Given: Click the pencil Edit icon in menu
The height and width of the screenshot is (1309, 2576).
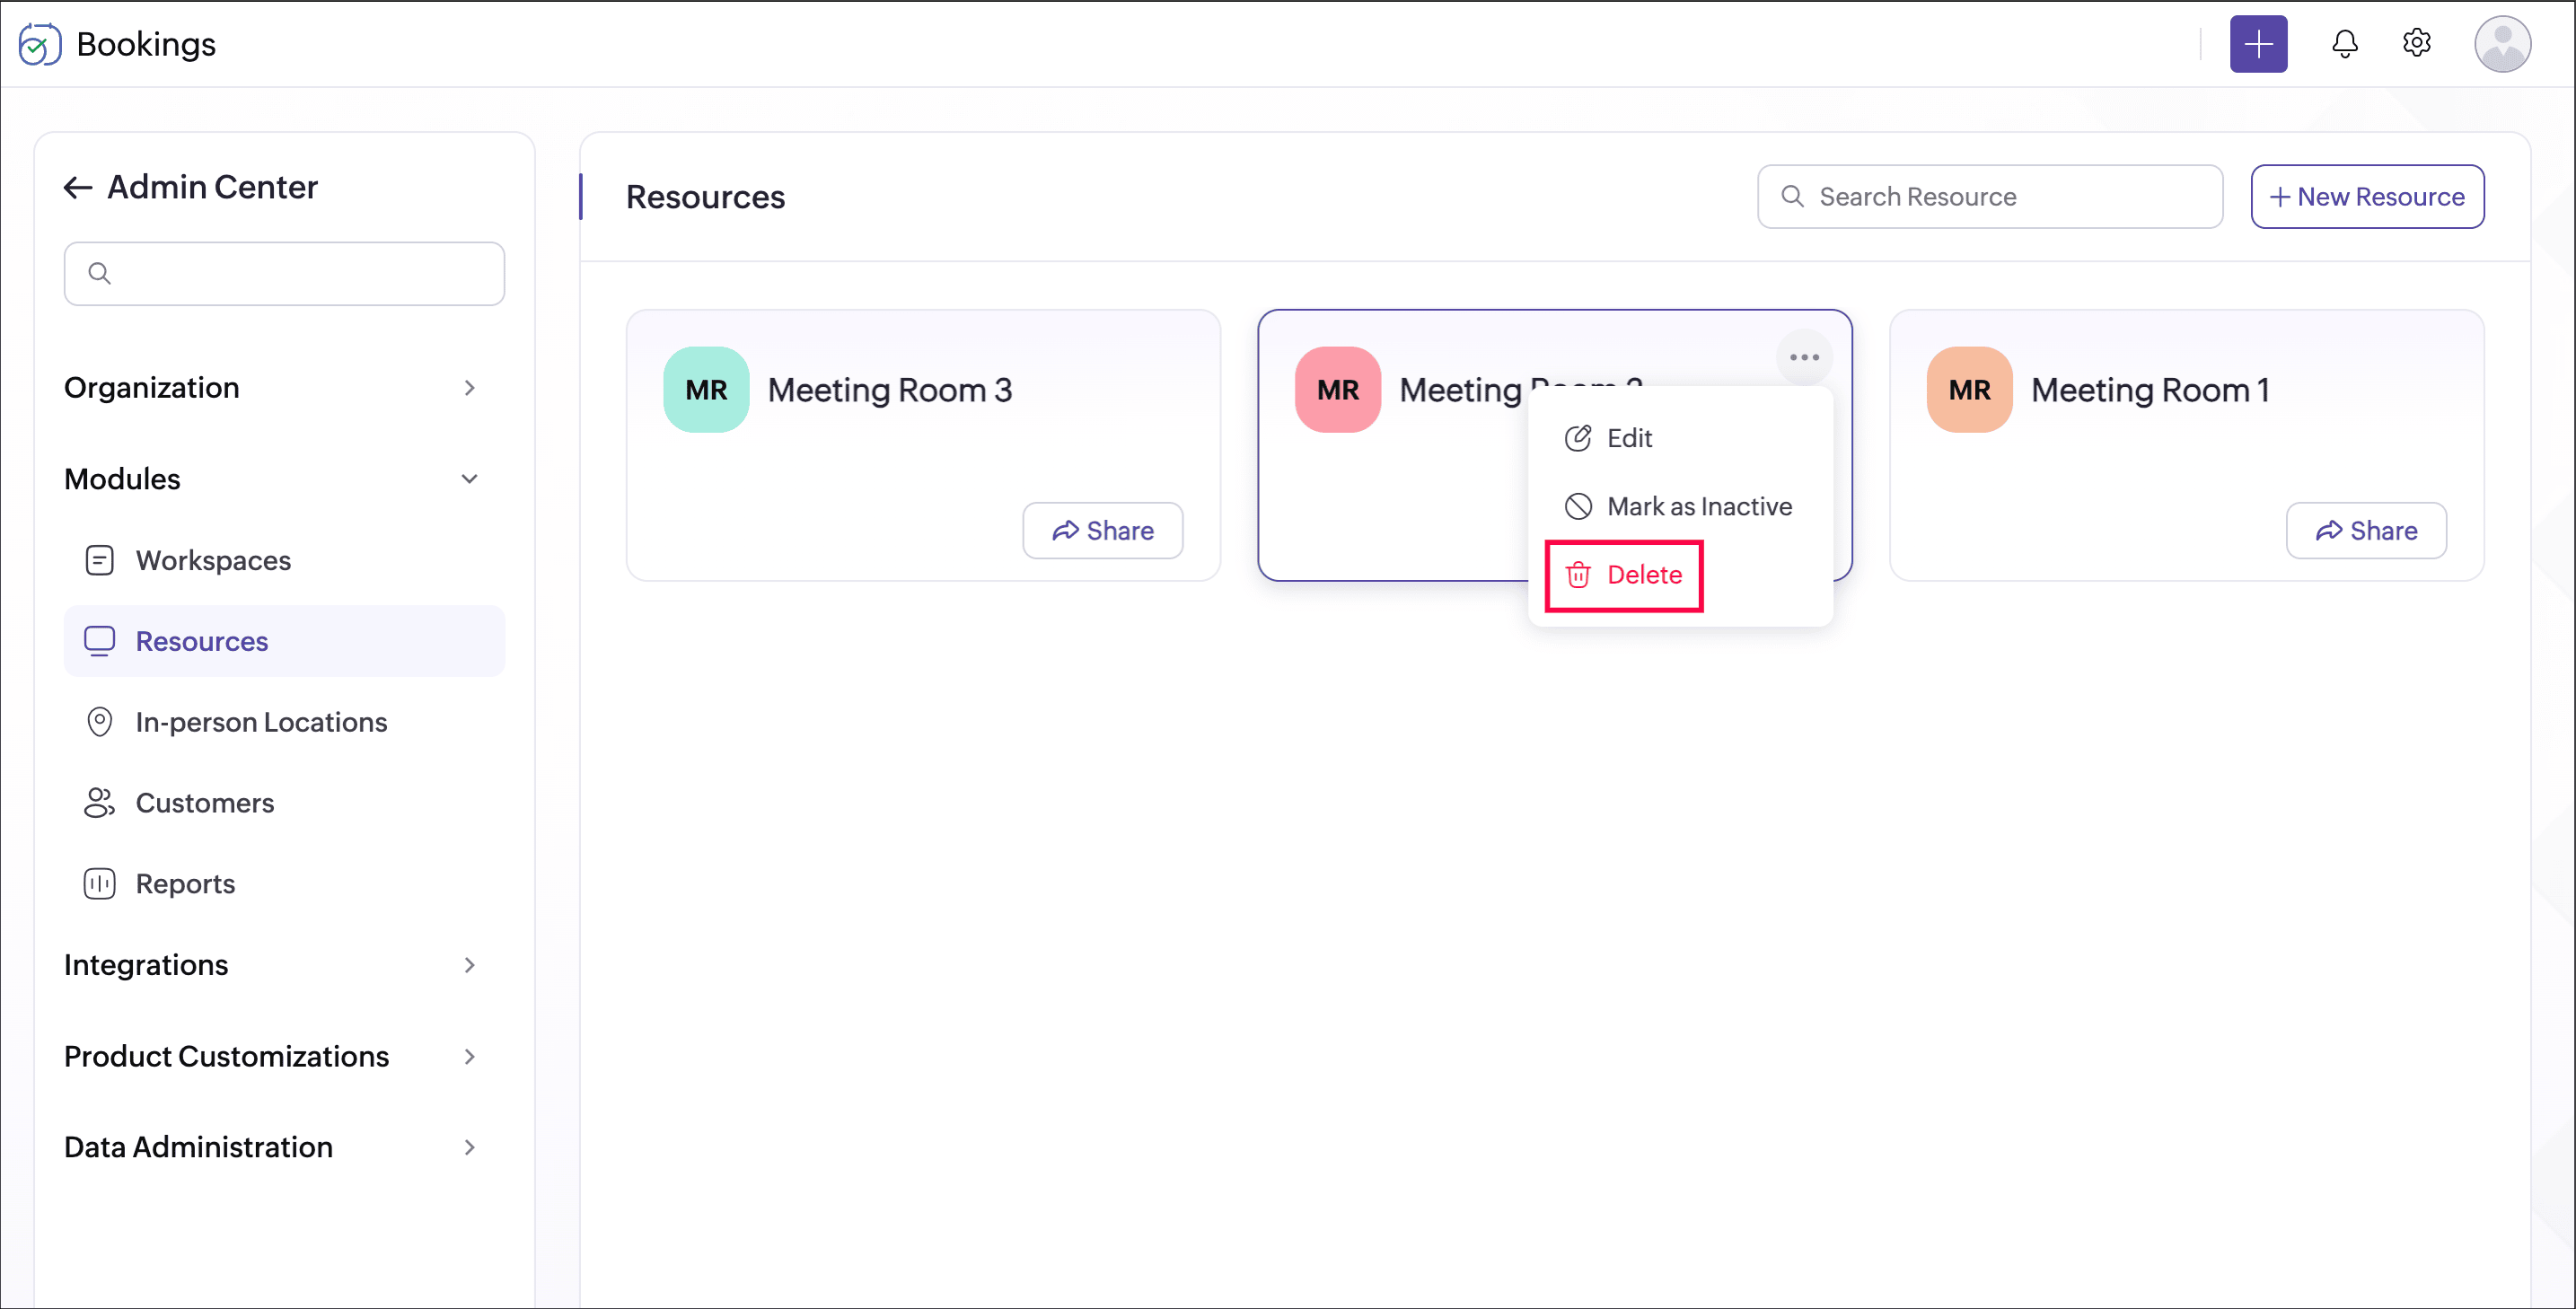Looking at the screenshot, I should tap(1577, 438).
